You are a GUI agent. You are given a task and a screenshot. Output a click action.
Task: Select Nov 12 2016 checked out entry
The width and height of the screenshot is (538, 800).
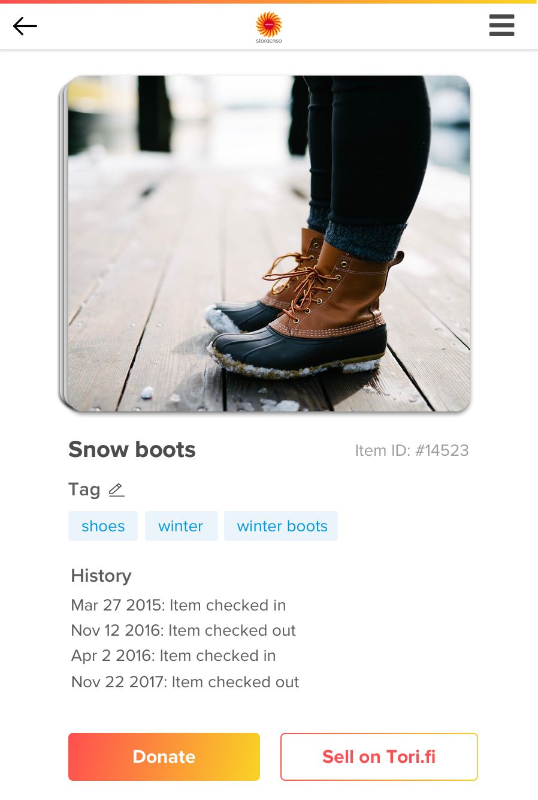[183, 630]
